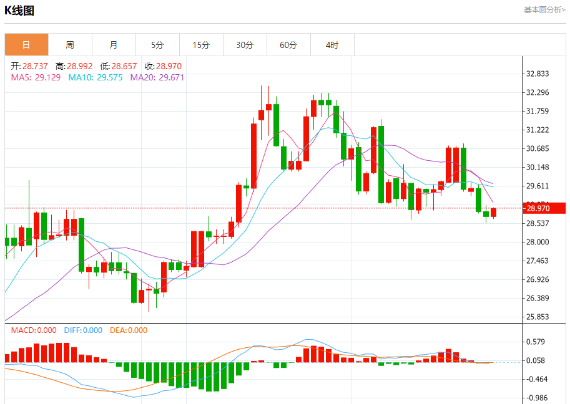Click the MA20: 29.671 legend label
This screenshot has height=404, width=570.
tap(157, 77)
